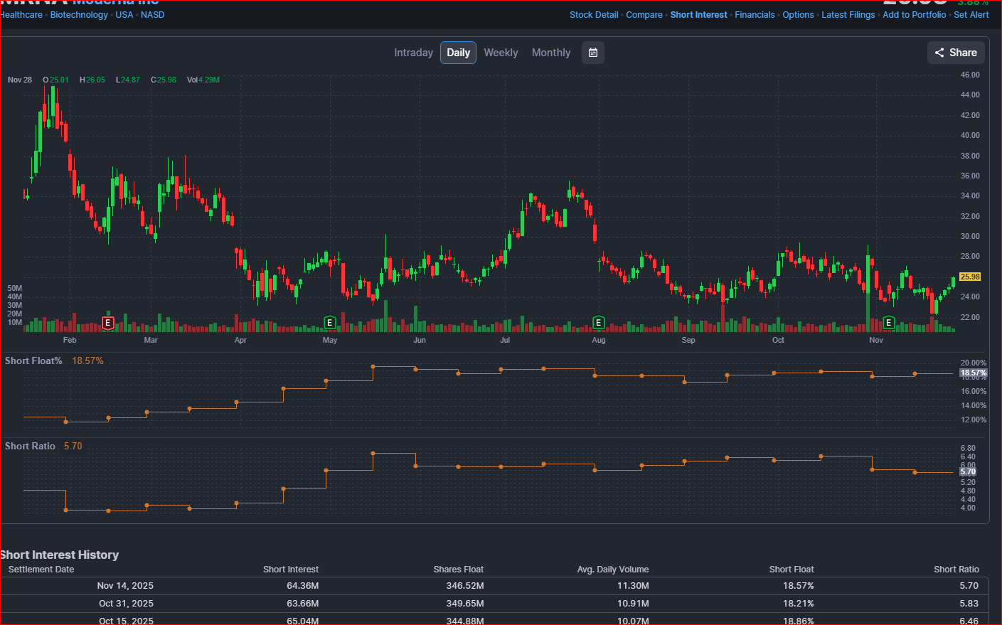Viewport: 1002px width, 625px height.
Task: Click the Share button above the chart
Action: pos(956,53)
